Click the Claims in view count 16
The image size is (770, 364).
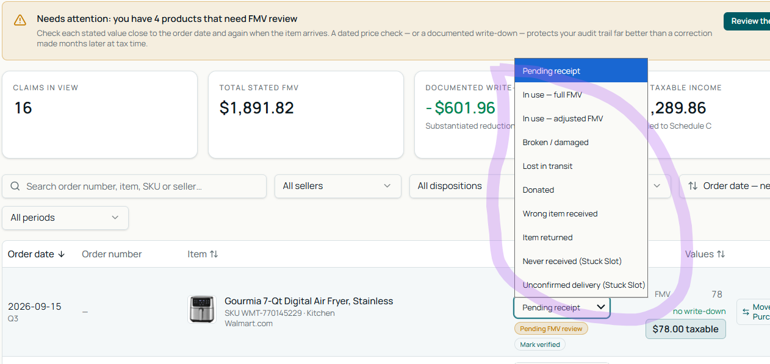pos(23,108)
